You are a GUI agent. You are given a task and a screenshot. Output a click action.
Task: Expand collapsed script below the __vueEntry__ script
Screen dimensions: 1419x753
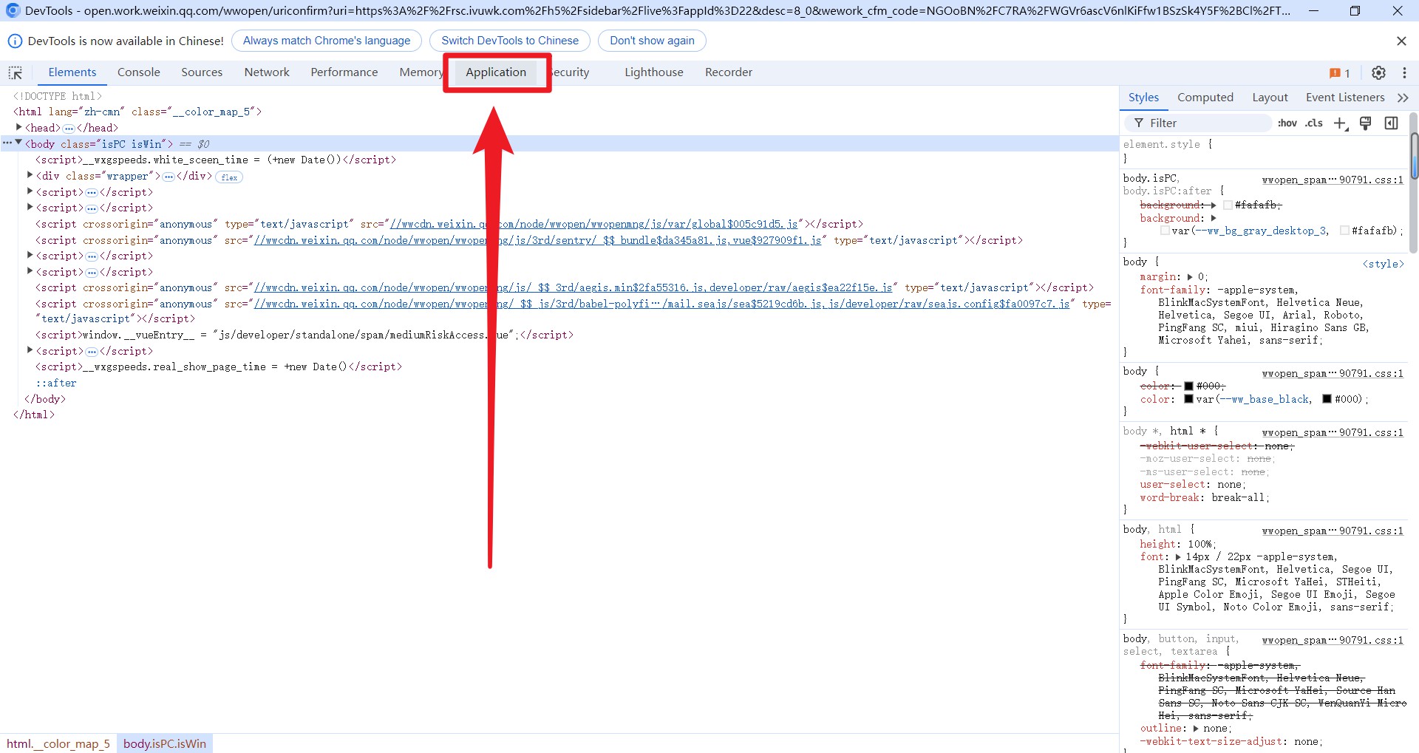pyautogui.click(x=30, y=350)
